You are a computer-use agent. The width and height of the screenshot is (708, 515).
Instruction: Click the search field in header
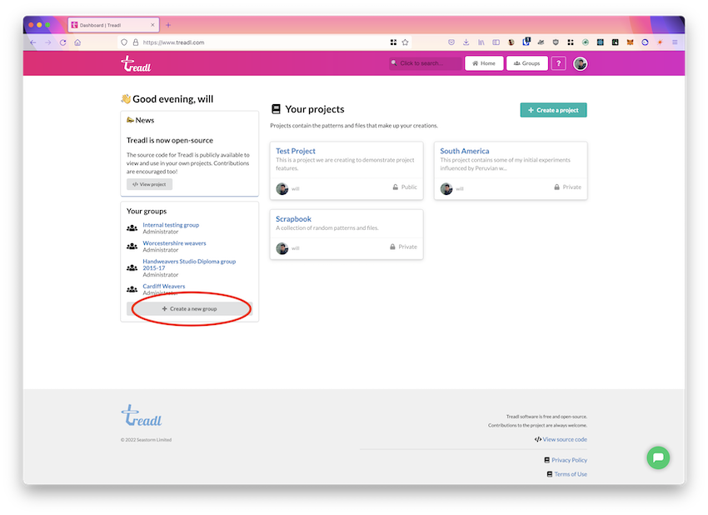[426, 63]
